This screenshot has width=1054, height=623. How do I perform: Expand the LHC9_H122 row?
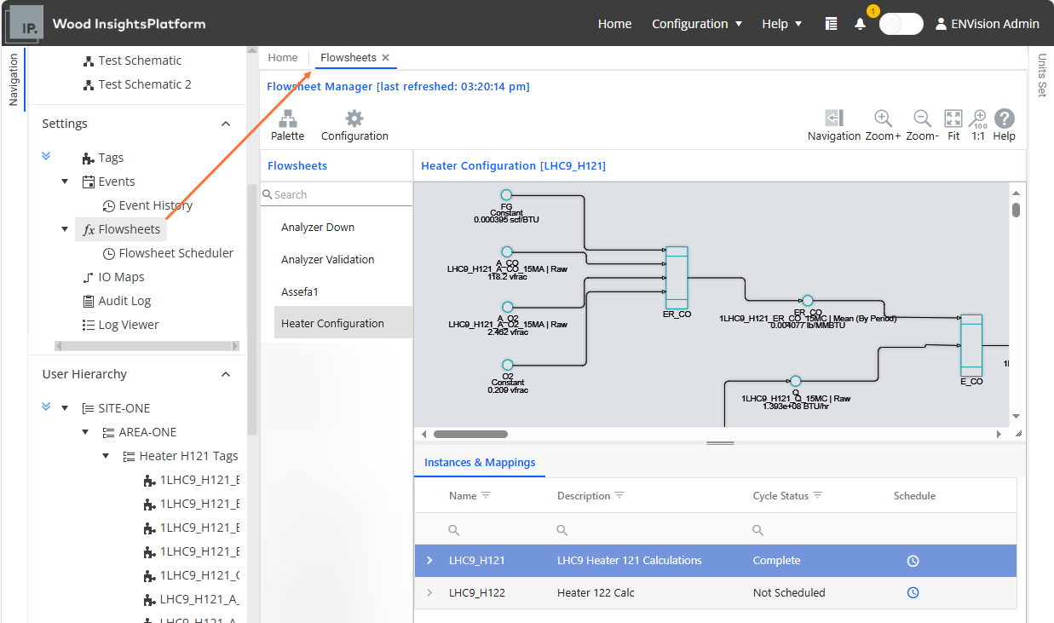(429, 592)
